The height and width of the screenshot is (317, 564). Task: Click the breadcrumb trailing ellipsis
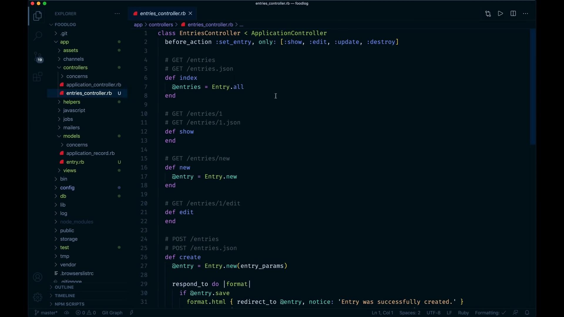pos(241,25)
